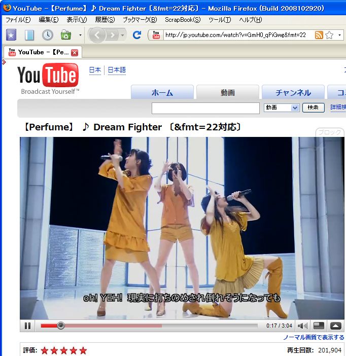Go forward with the Forward arrow button
This screenshot has width=346, height=356.
coord(112,35)
